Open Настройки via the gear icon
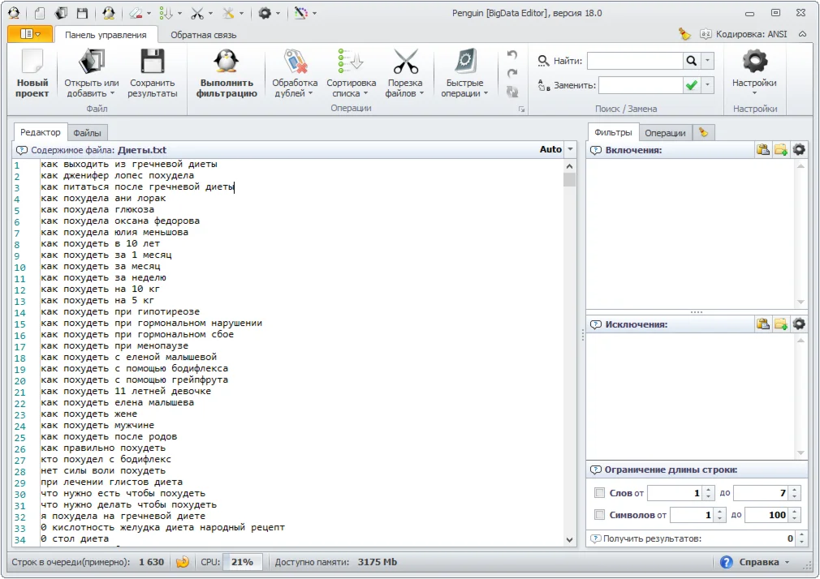The width and height of the screenshot is (820, 579). (x=754, y=63)
